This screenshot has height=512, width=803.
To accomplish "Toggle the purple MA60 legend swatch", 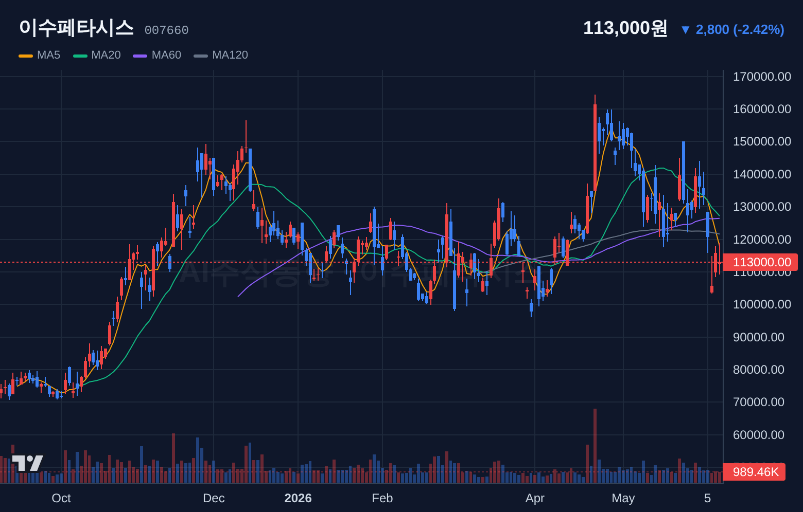I will tap(140, 56).
